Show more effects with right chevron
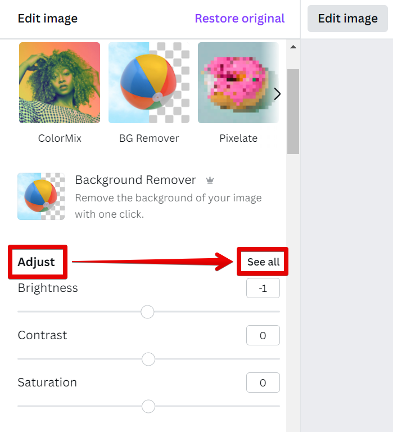Viewport: 393px width, 432px height. coord(277,94)
